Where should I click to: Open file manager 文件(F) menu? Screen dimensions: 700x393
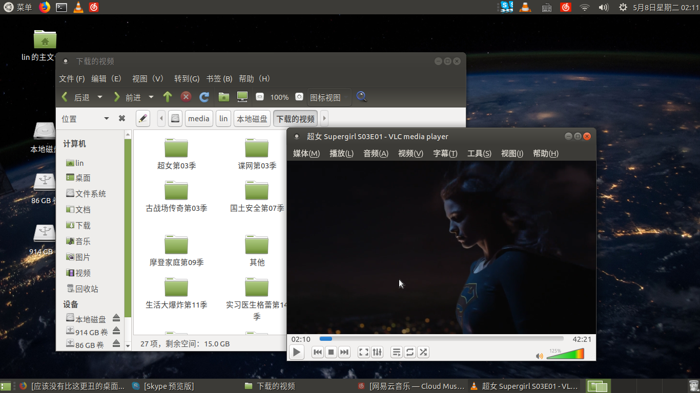[x=72, y=78]
